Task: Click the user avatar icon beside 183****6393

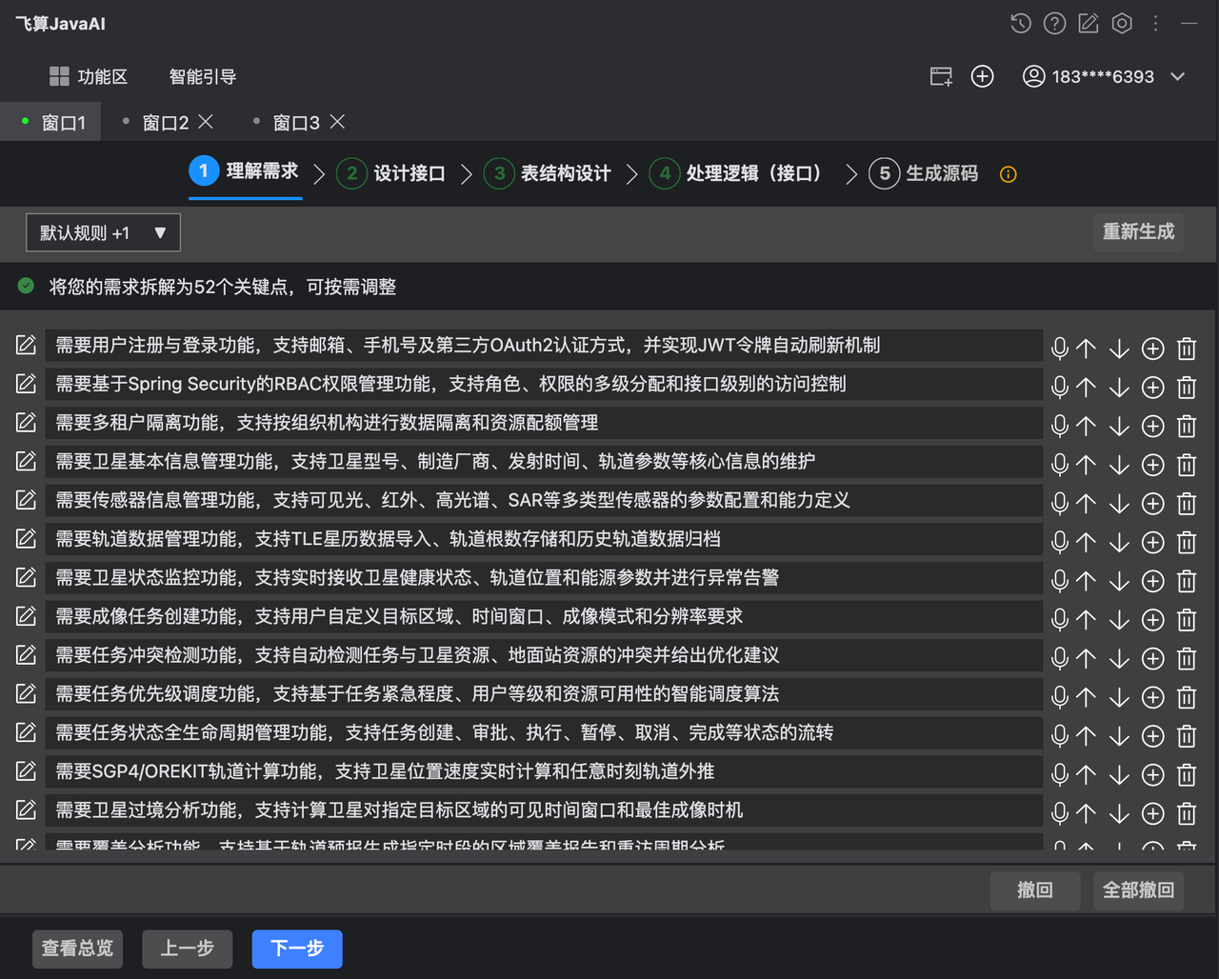Action: [x=1033, y=76]
